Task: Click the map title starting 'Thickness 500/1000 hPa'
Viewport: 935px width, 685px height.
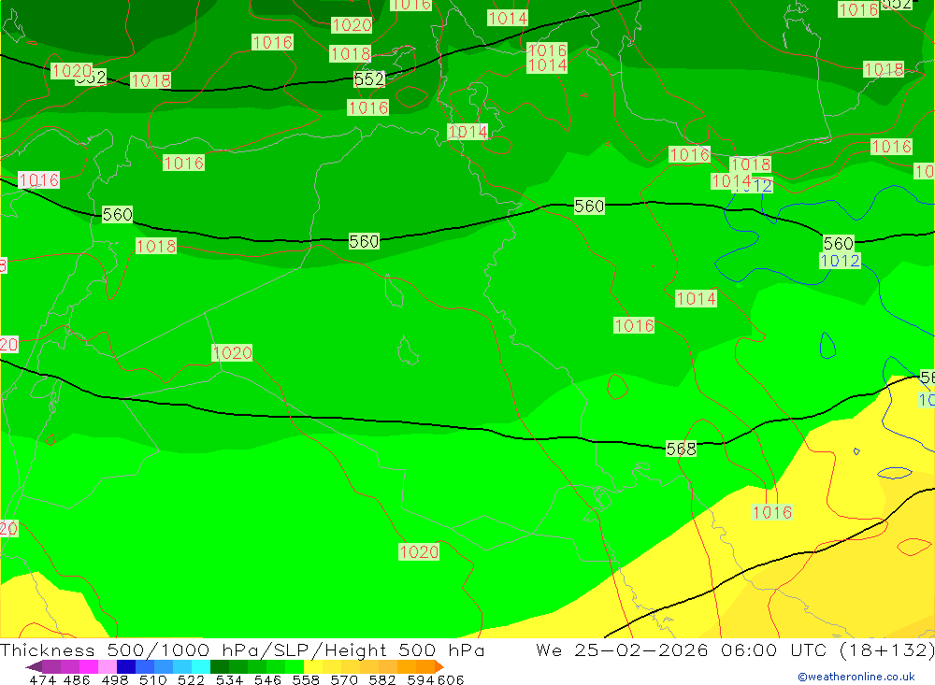Action: [x=242, y=650]
